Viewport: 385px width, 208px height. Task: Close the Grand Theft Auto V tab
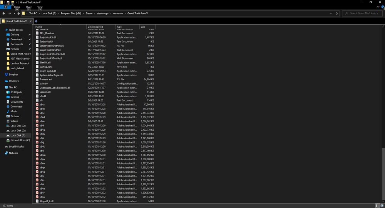coord(30,21)
